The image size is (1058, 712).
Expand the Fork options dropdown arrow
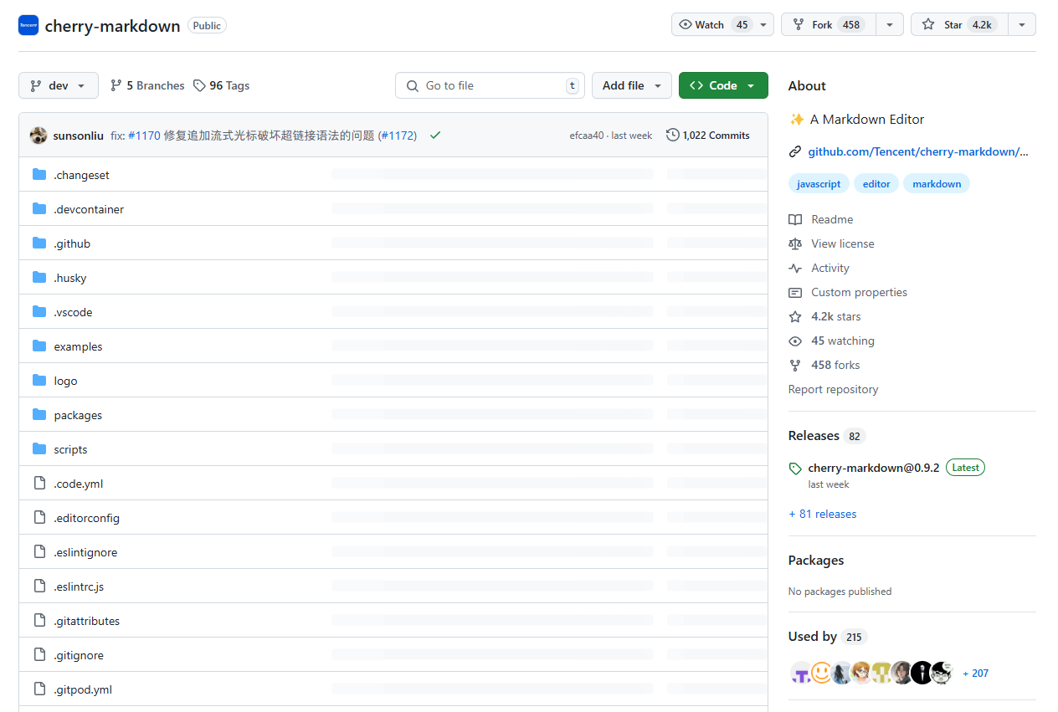[x=890, y=25]
